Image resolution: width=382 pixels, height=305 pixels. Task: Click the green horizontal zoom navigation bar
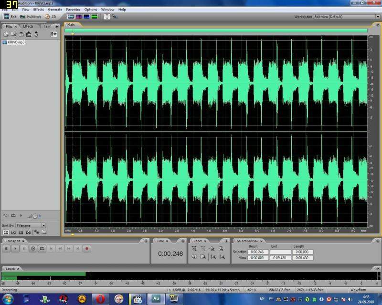pyautogui.click(x=216, y=30)
